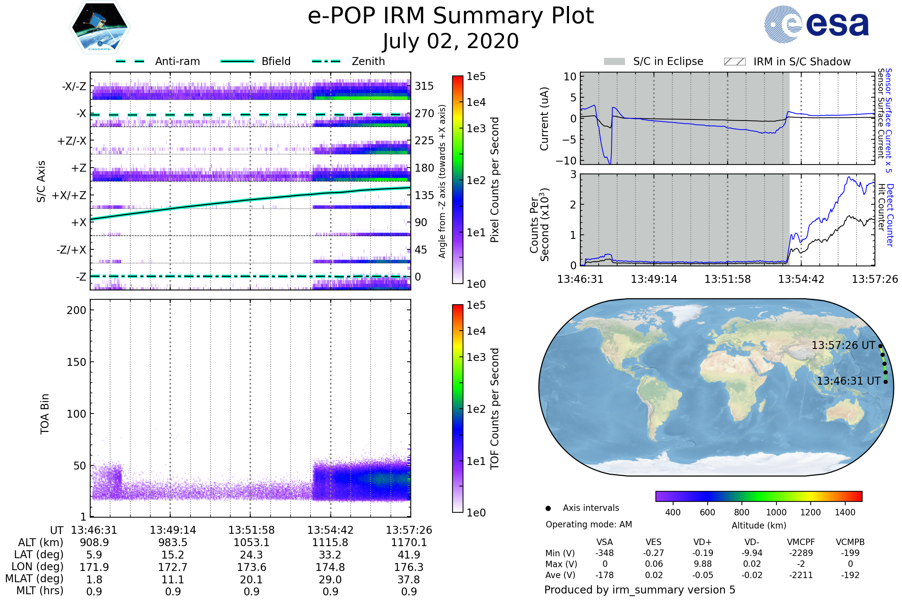Click the ESA logo
The width and height of the screenshot is (902, 601).
816,24
